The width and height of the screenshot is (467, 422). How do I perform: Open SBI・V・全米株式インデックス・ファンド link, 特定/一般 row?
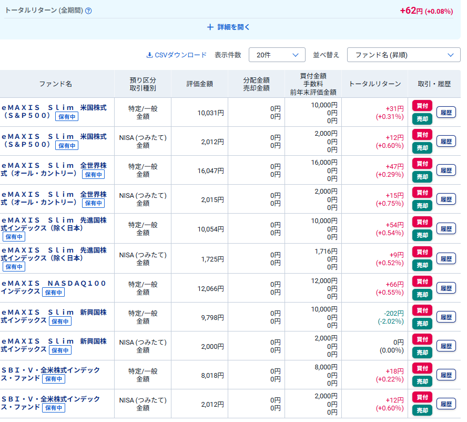coord(50,374)
